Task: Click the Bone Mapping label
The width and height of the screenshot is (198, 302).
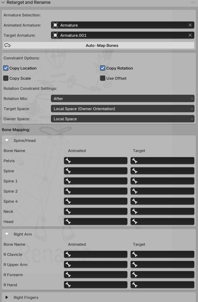Action: coord(16,130)
